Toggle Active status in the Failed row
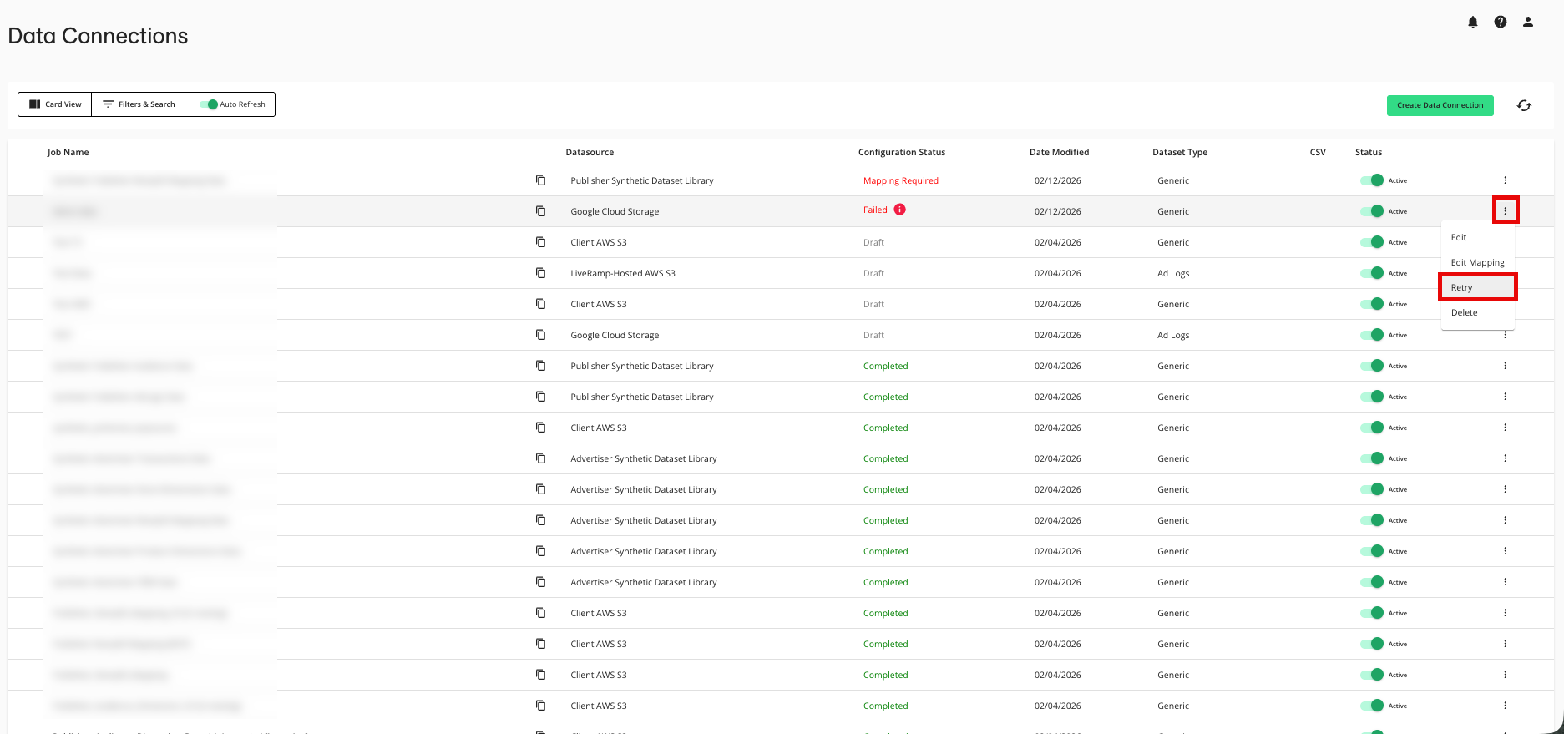Image resolution: width=1564 pixels, height=734 pixels. [1372, 211]
